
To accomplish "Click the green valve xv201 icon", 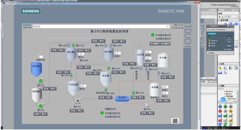I will coord(73,45).
